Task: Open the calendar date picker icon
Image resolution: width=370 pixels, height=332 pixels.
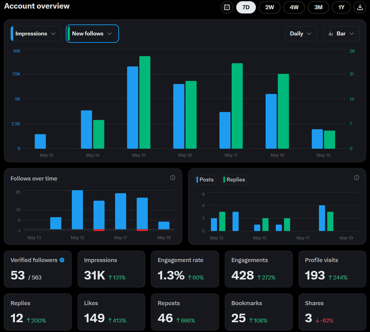Action: pyautogui.click(x=227, y=7)
